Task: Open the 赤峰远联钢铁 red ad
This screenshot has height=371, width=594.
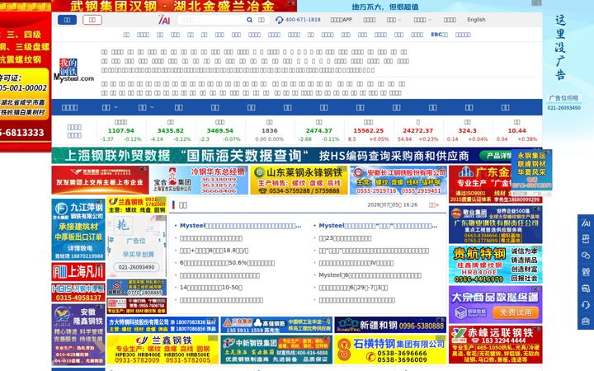Action: 496,345
